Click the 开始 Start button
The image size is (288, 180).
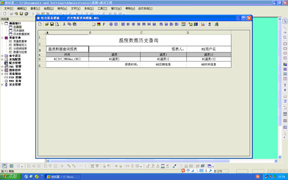10,176
